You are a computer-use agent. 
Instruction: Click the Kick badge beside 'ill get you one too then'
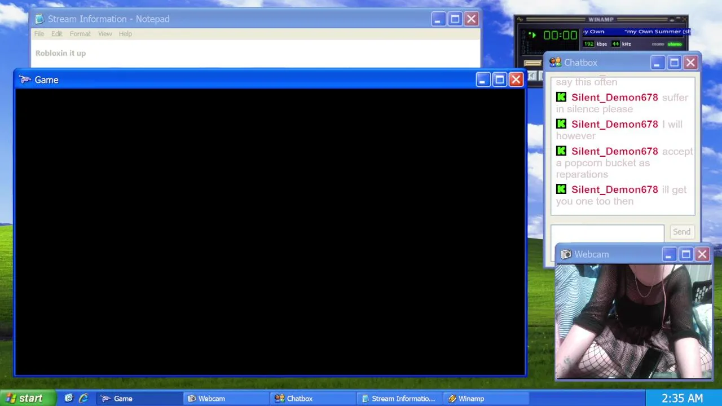pyautogui.click(x=561, y=189)
